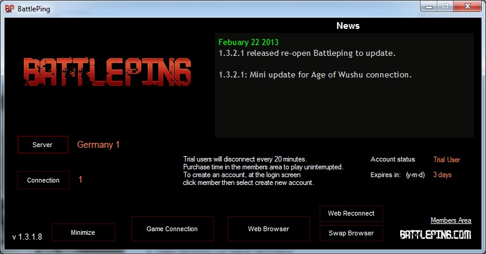The image size is (486, 254).
Task: Click the large red BATTLEPING logo
Action: 108,72
